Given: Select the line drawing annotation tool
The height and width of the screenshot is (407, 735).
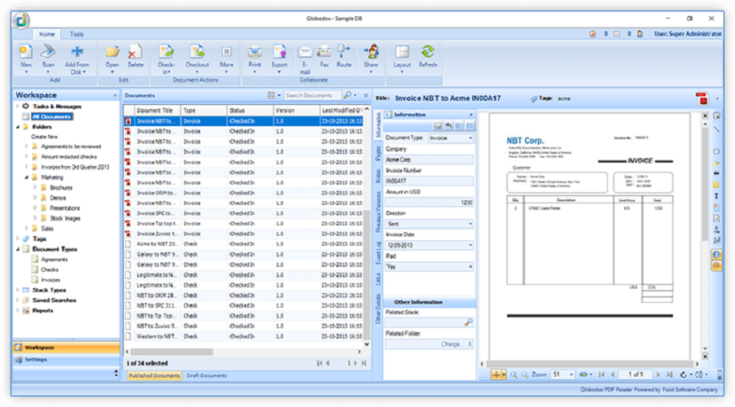Looking at the screenshot, I should 716,129.
